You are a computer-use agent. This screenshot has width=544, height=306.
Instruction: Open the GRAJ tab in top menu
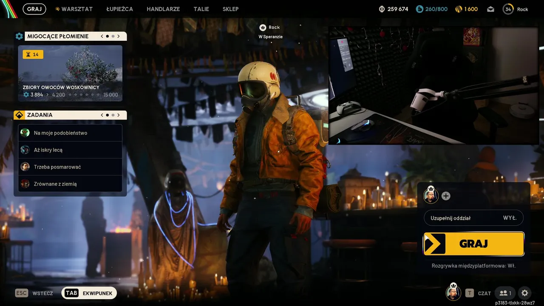coord(34,9)
